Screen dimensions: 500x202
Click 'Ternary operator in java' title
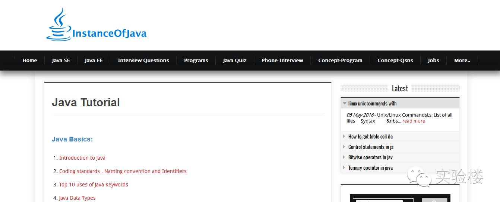click(x=370, y=167)
